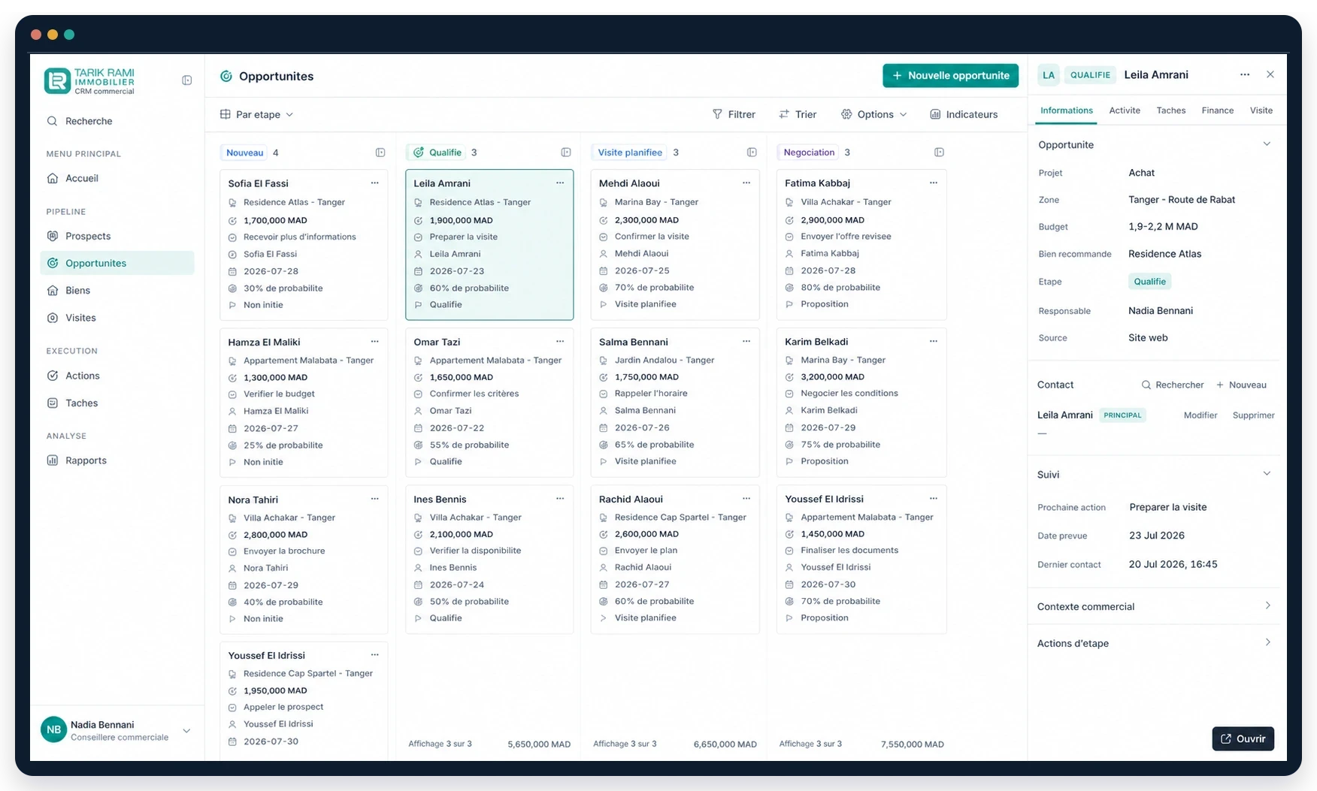This screenshot has height=791, width=1317.
Task: Open options menu on Salma Bennani card
Action: (746, 342)
